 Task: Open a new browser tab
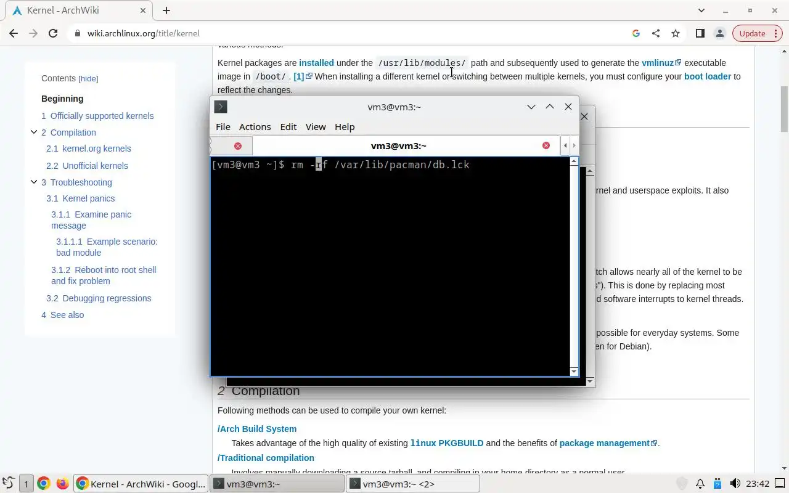[x=166, y=10]
